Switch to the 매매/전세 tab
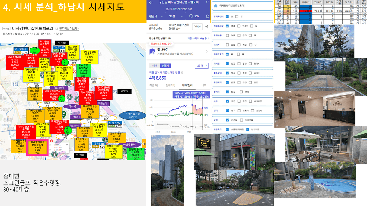This screenshot has width=367, height=206. pyautogui.click(x=187, y=85)
